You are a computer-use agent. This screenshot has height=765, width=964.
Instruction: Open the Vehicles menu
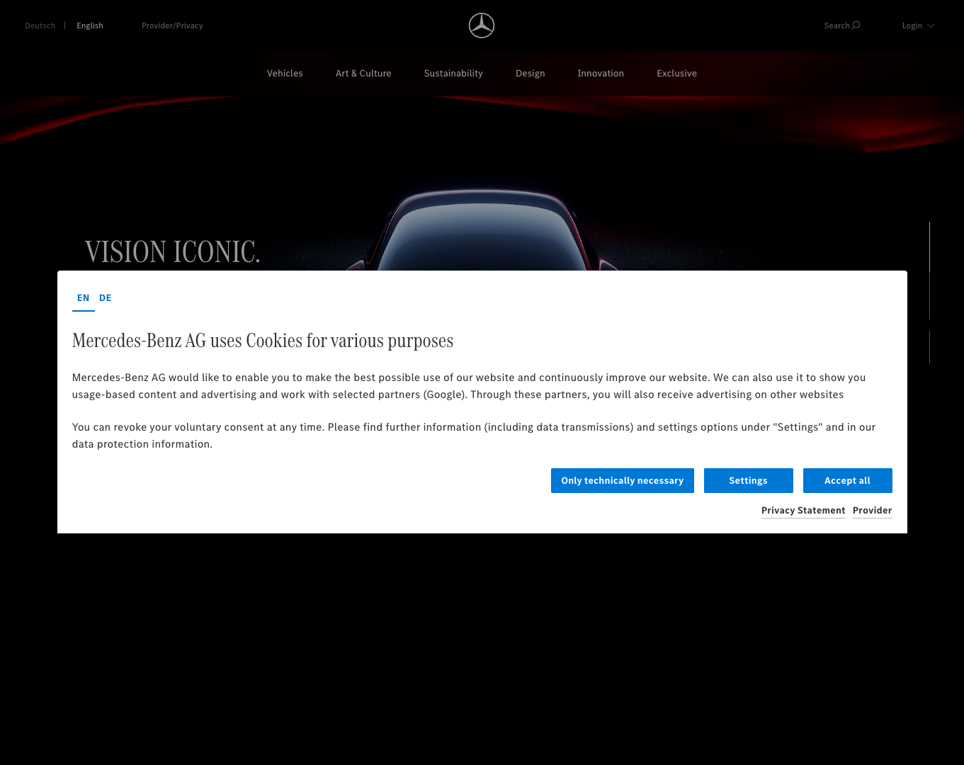point(285,73)
